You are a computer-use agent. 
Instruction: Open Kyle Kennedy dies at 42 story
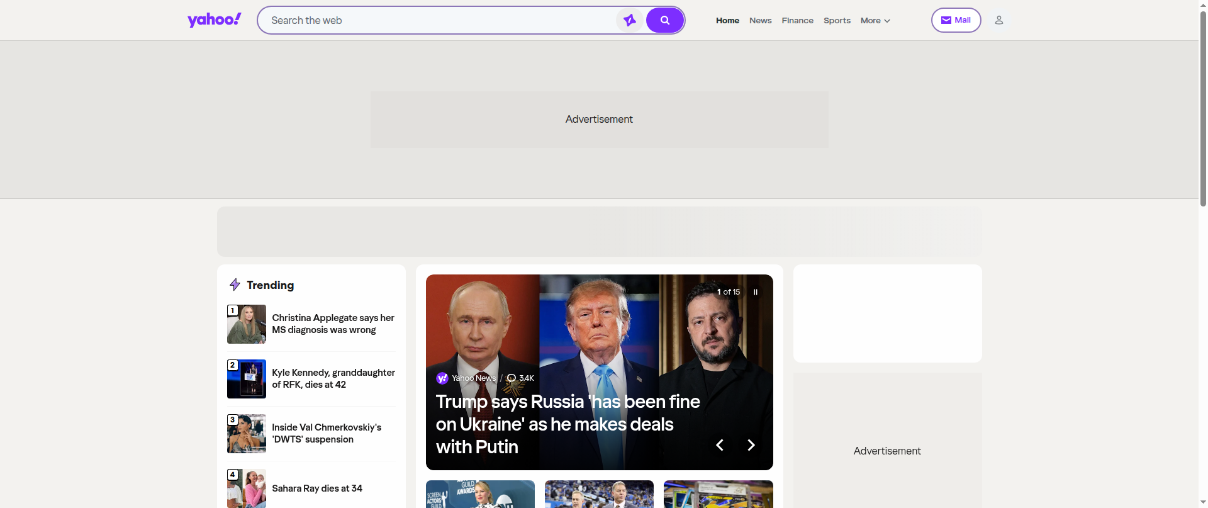(333, 378)
